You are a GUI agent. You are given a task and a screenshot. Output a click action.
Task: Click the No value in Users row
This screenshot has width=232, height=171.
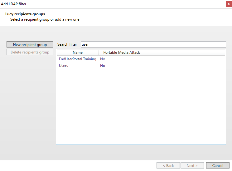[103, 66]
